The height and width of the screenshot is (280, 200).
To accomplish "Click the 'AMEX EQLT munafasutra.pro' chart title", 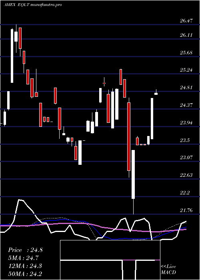I will point(33,5).
